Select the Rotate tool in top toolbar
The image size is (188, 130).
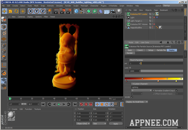coord(16,11)
